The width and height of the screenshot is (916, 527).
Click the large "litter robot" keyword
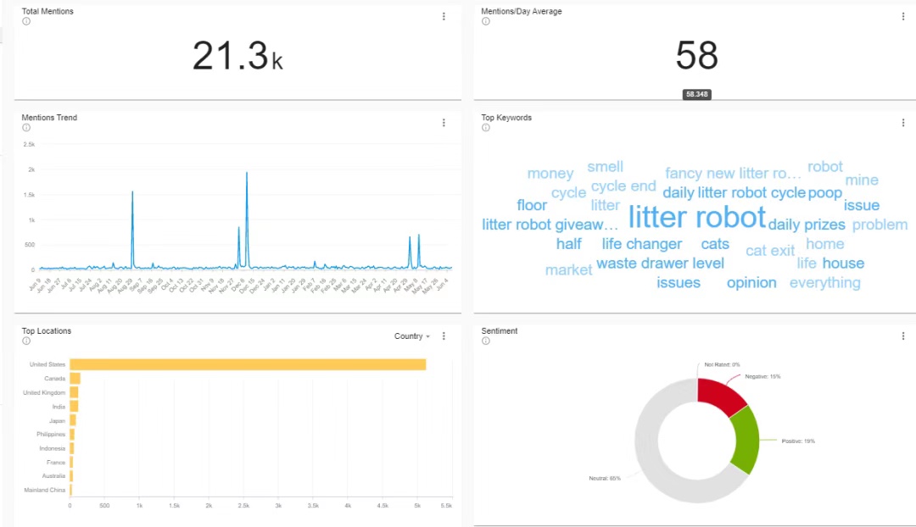click(696, 218)
